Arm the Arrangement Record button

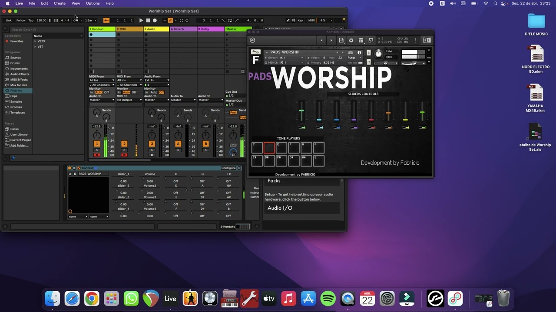point(155,20)
